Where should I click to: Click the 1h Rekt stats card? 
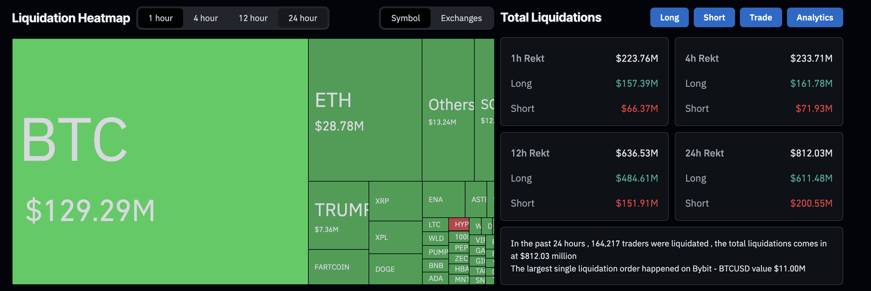click(584, 82)
